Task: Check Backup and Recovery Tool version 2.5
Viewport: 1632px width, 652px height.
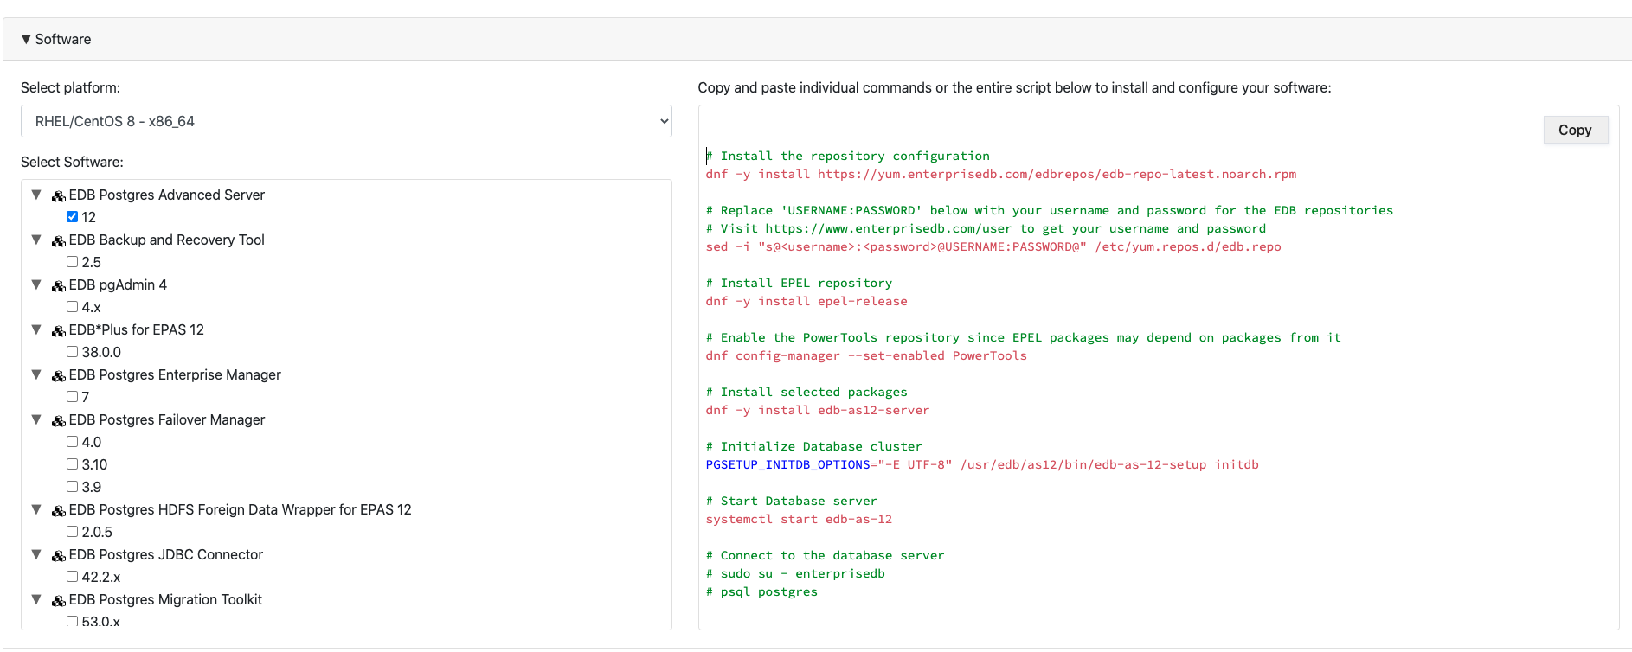Action: click(x=73, y=262)
